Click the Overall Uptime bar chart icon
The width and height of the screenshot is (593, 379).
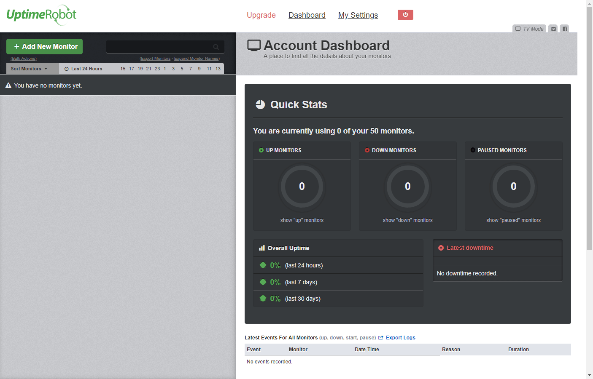point(262,248)
